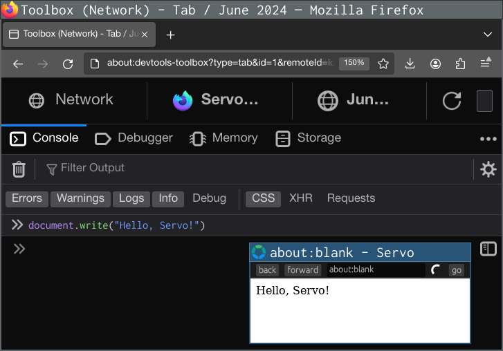Enable the XHR filter
Viewport: 503px width, 351px height.
(301, 198)
